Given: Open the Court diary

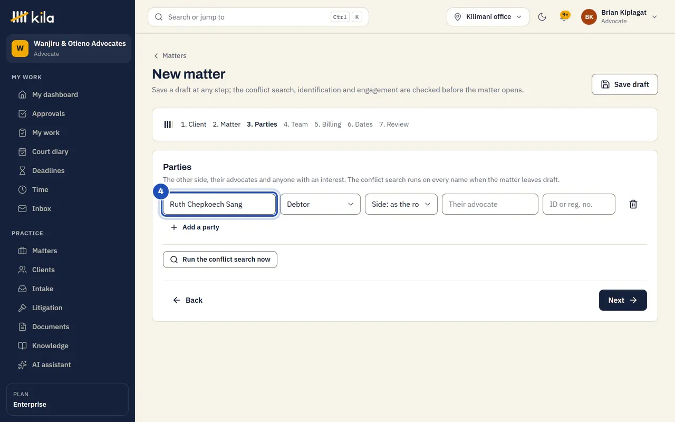Looking at the screenshot, I should pyautogui.click(x=67, y=151).
